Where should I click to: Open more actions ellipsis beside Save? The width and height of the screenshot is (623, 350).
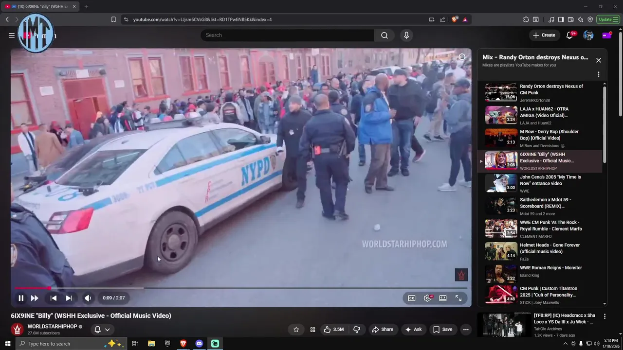[x=466, y=329]
